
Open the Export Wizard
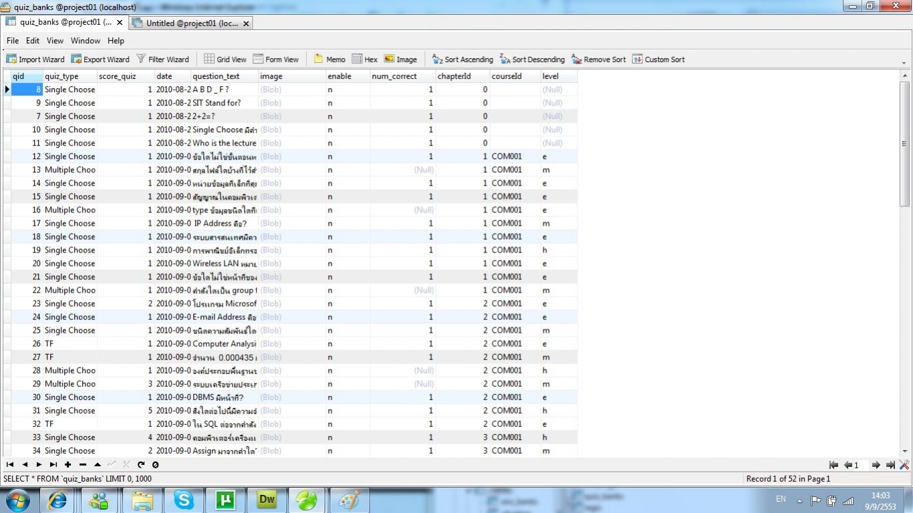(100, 59)
